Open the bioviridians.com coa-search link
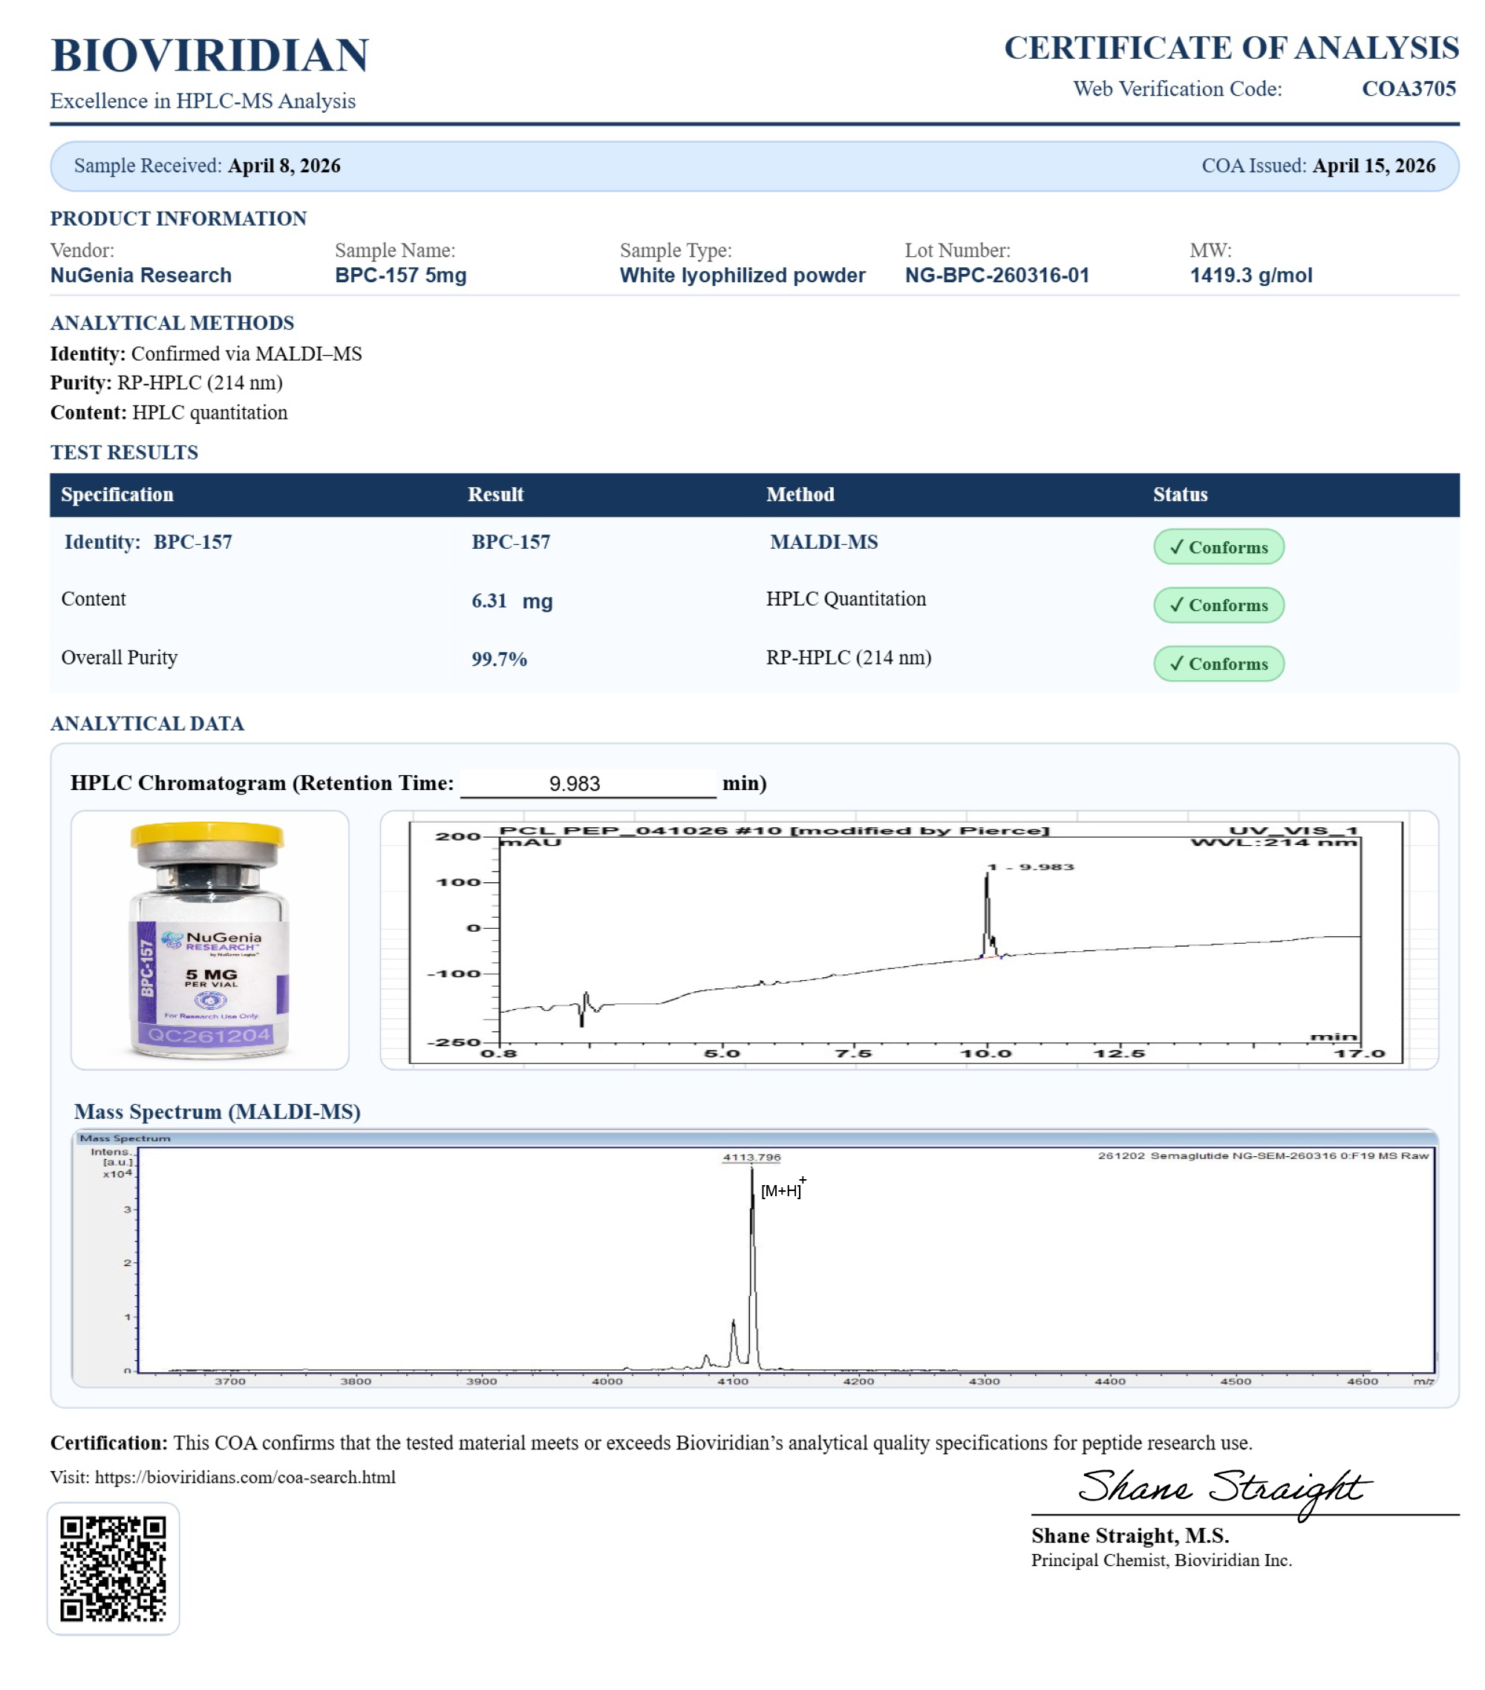The width and height of the screenshot is (1485, 1690). pos(245,1477)
